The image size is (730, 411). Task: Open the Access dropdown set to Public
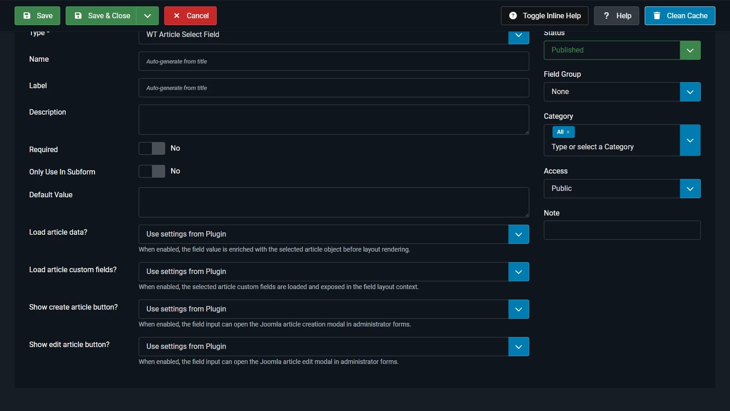[x=690, y=189]
